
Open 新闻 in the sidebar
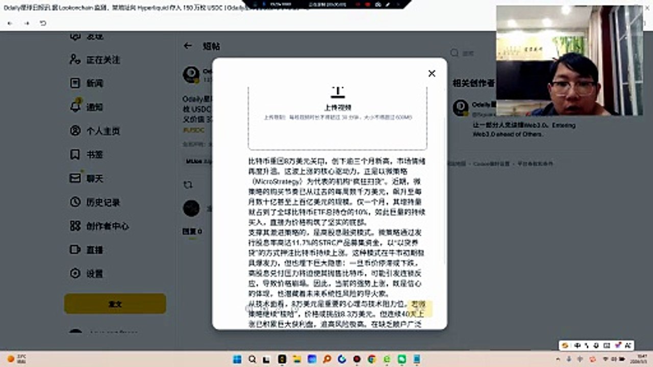[94, 83]
